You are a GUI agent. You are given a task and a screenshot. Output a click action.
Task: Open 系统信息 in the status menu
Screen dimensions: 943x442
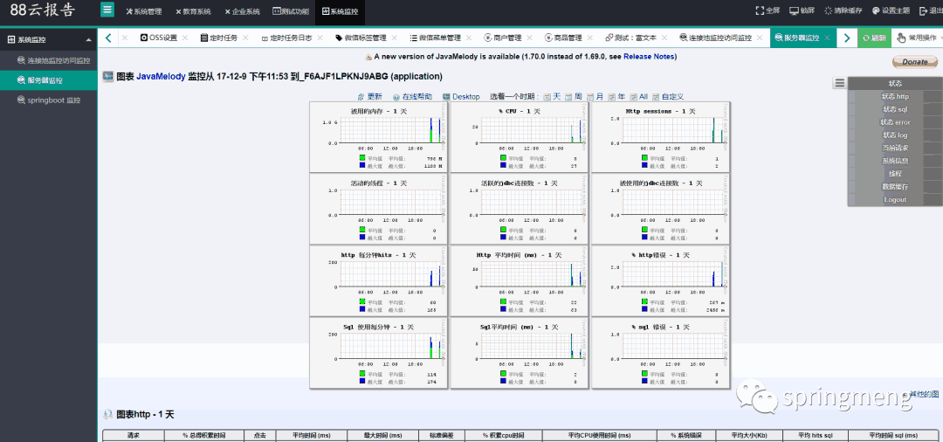click(896, 162)
